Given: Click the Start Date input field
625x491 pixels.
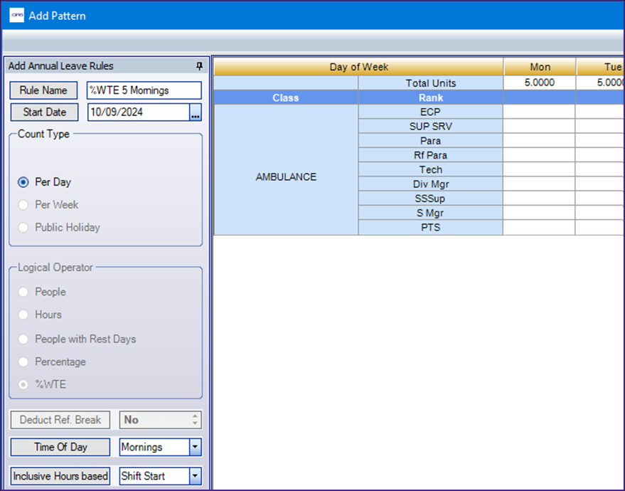Looking at the screenshot, I should [138, 112].
